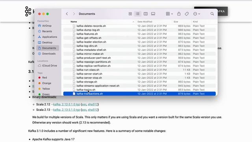Select Documents in the sidebar
The image size is (252, 142).
tap(48, 48)
